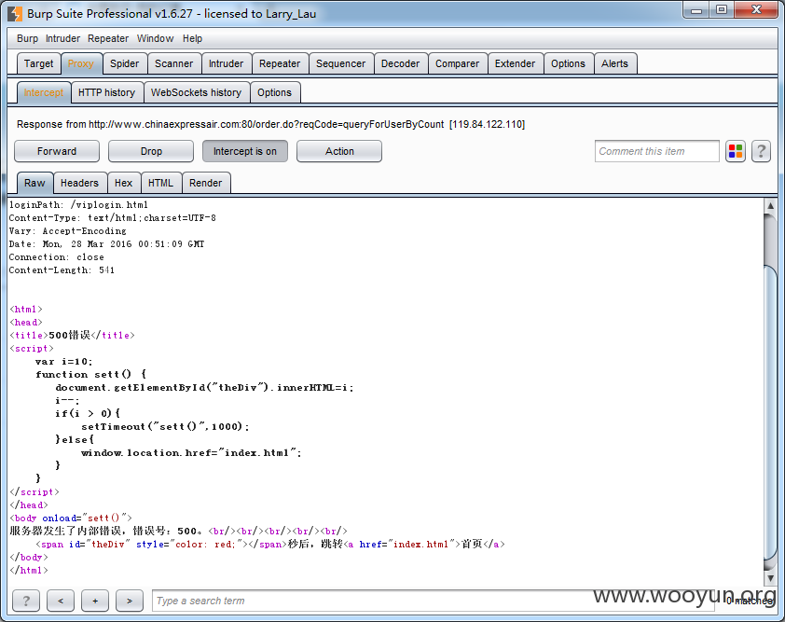This screenshot has height=622, width=785.
Task: Click the Vary: Accept-Encoding header line
Action: click(67, 231)
